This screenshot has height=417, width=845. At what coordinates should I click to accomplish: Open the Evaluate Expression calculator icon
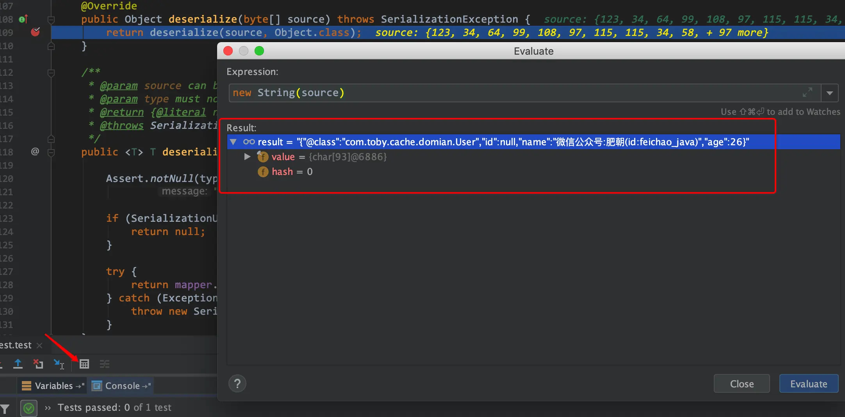(84, 364)
